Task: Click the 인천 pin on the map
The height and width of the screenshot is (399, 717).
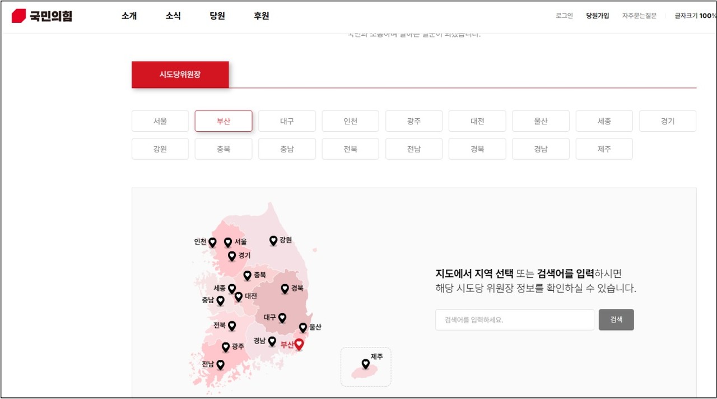Action: pos(212,242)
